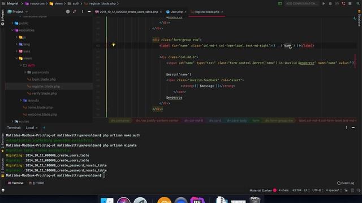Change LF line separator in status bar

[307, 191]
